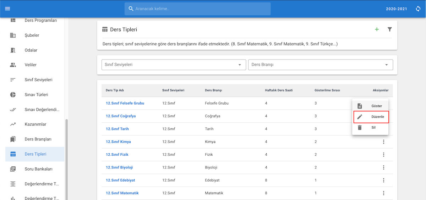Open the Ders Branşı dropdown

[321, 65]
